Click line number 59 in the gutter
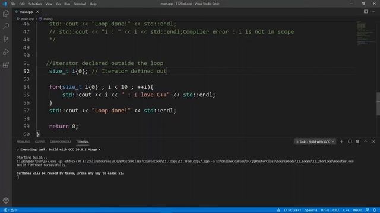 [26, 126]
